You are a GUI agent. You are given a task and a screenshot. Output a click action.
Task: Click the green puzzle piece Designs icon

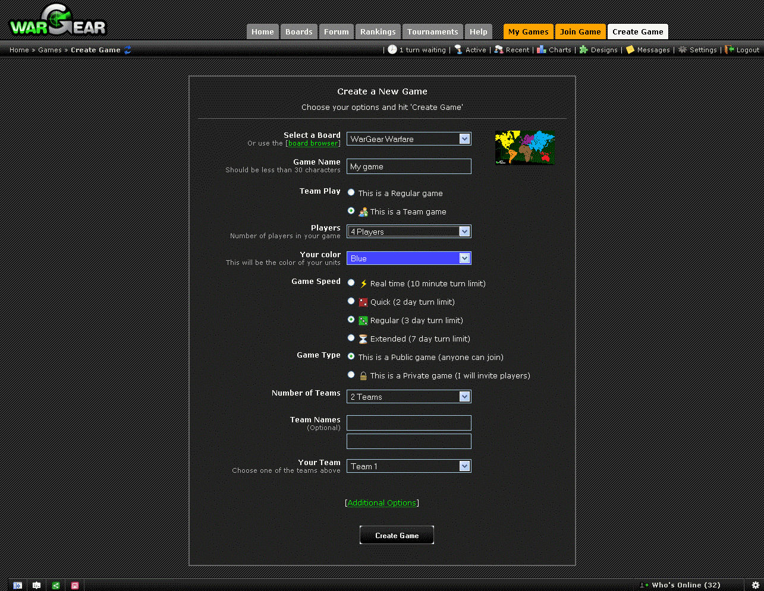coord(584,50)
